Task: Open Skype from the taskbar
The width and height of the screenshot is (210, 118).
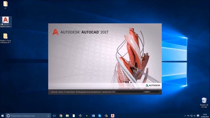Action: 100,116
